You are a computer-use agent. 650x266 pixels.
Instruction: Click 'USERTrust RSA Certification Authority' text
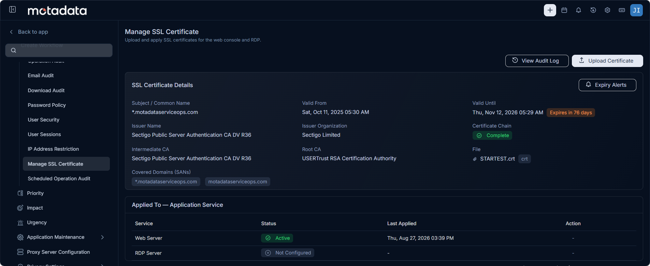tap(349, 159)
